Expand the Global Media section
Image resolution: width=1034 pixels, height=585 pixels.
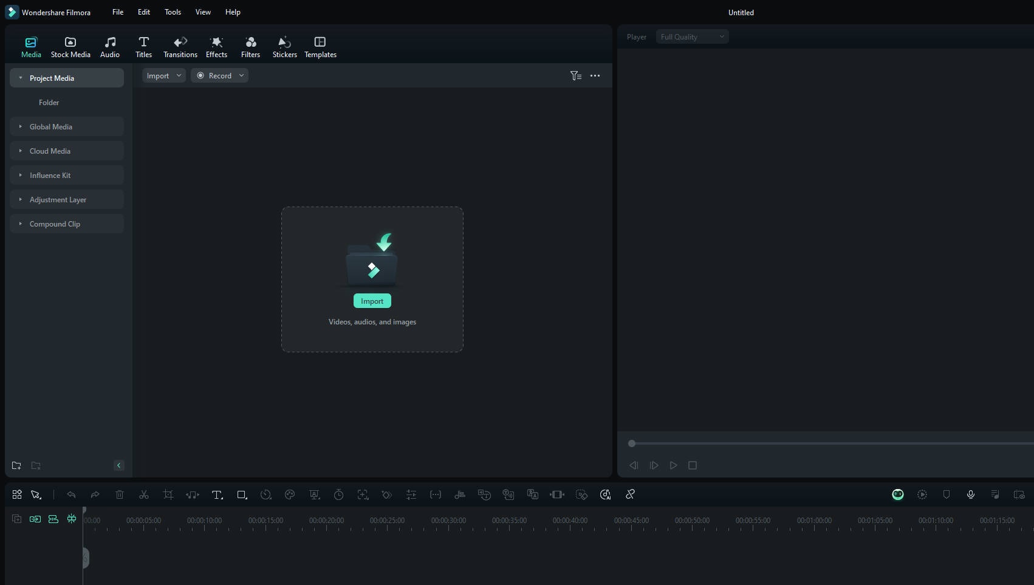67,126
